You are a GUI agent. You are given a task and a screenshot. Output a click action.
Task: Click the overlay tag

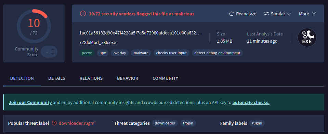click(120, 53)
